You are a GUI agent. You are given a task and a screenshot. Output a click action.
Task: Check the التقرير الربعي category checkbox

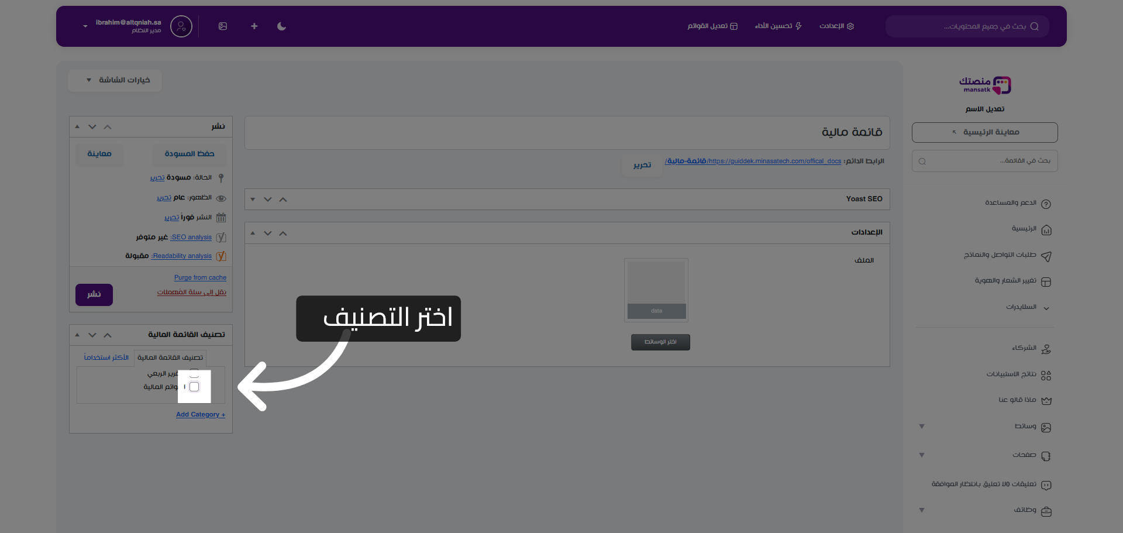(x=194, y=374)
